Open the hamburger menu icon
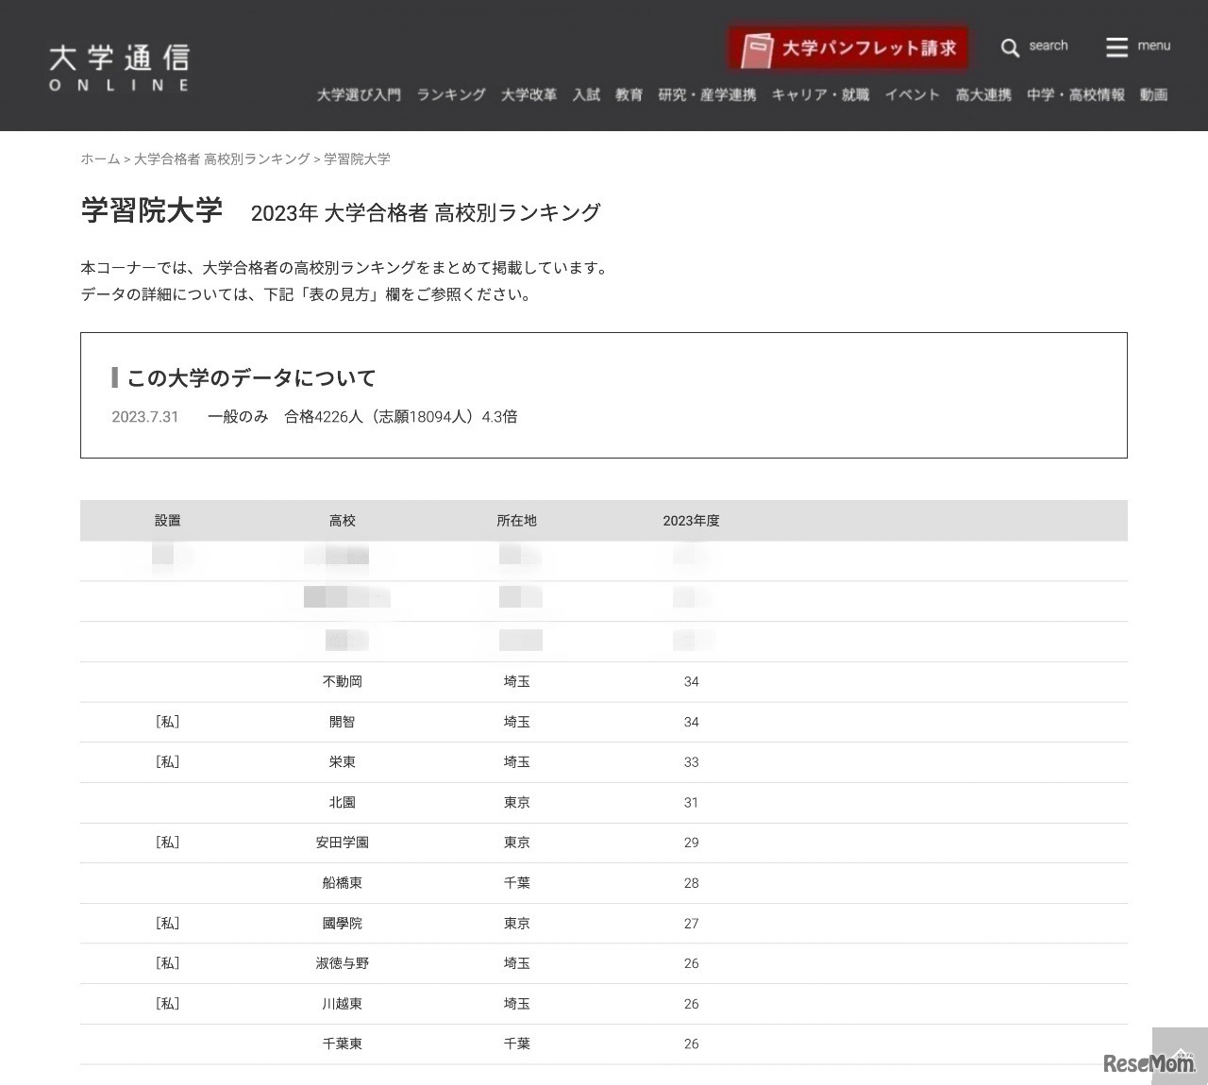1208x1085 pixels. coord(1117,46)
